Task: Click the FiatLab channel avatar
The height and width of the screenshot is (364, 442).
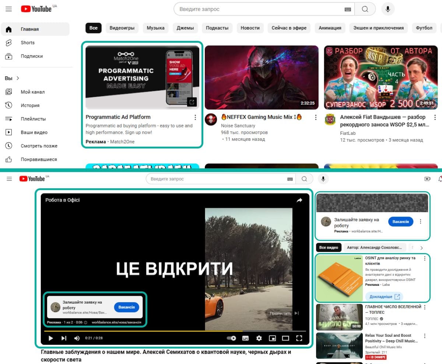Action: click(330, 120)
